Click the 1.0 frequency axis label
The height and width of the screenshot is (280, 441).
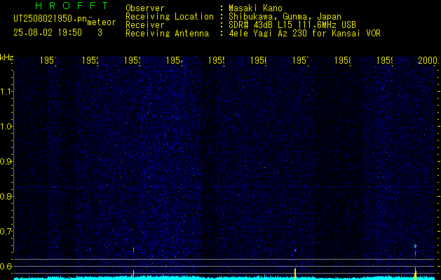pos(6,127)
